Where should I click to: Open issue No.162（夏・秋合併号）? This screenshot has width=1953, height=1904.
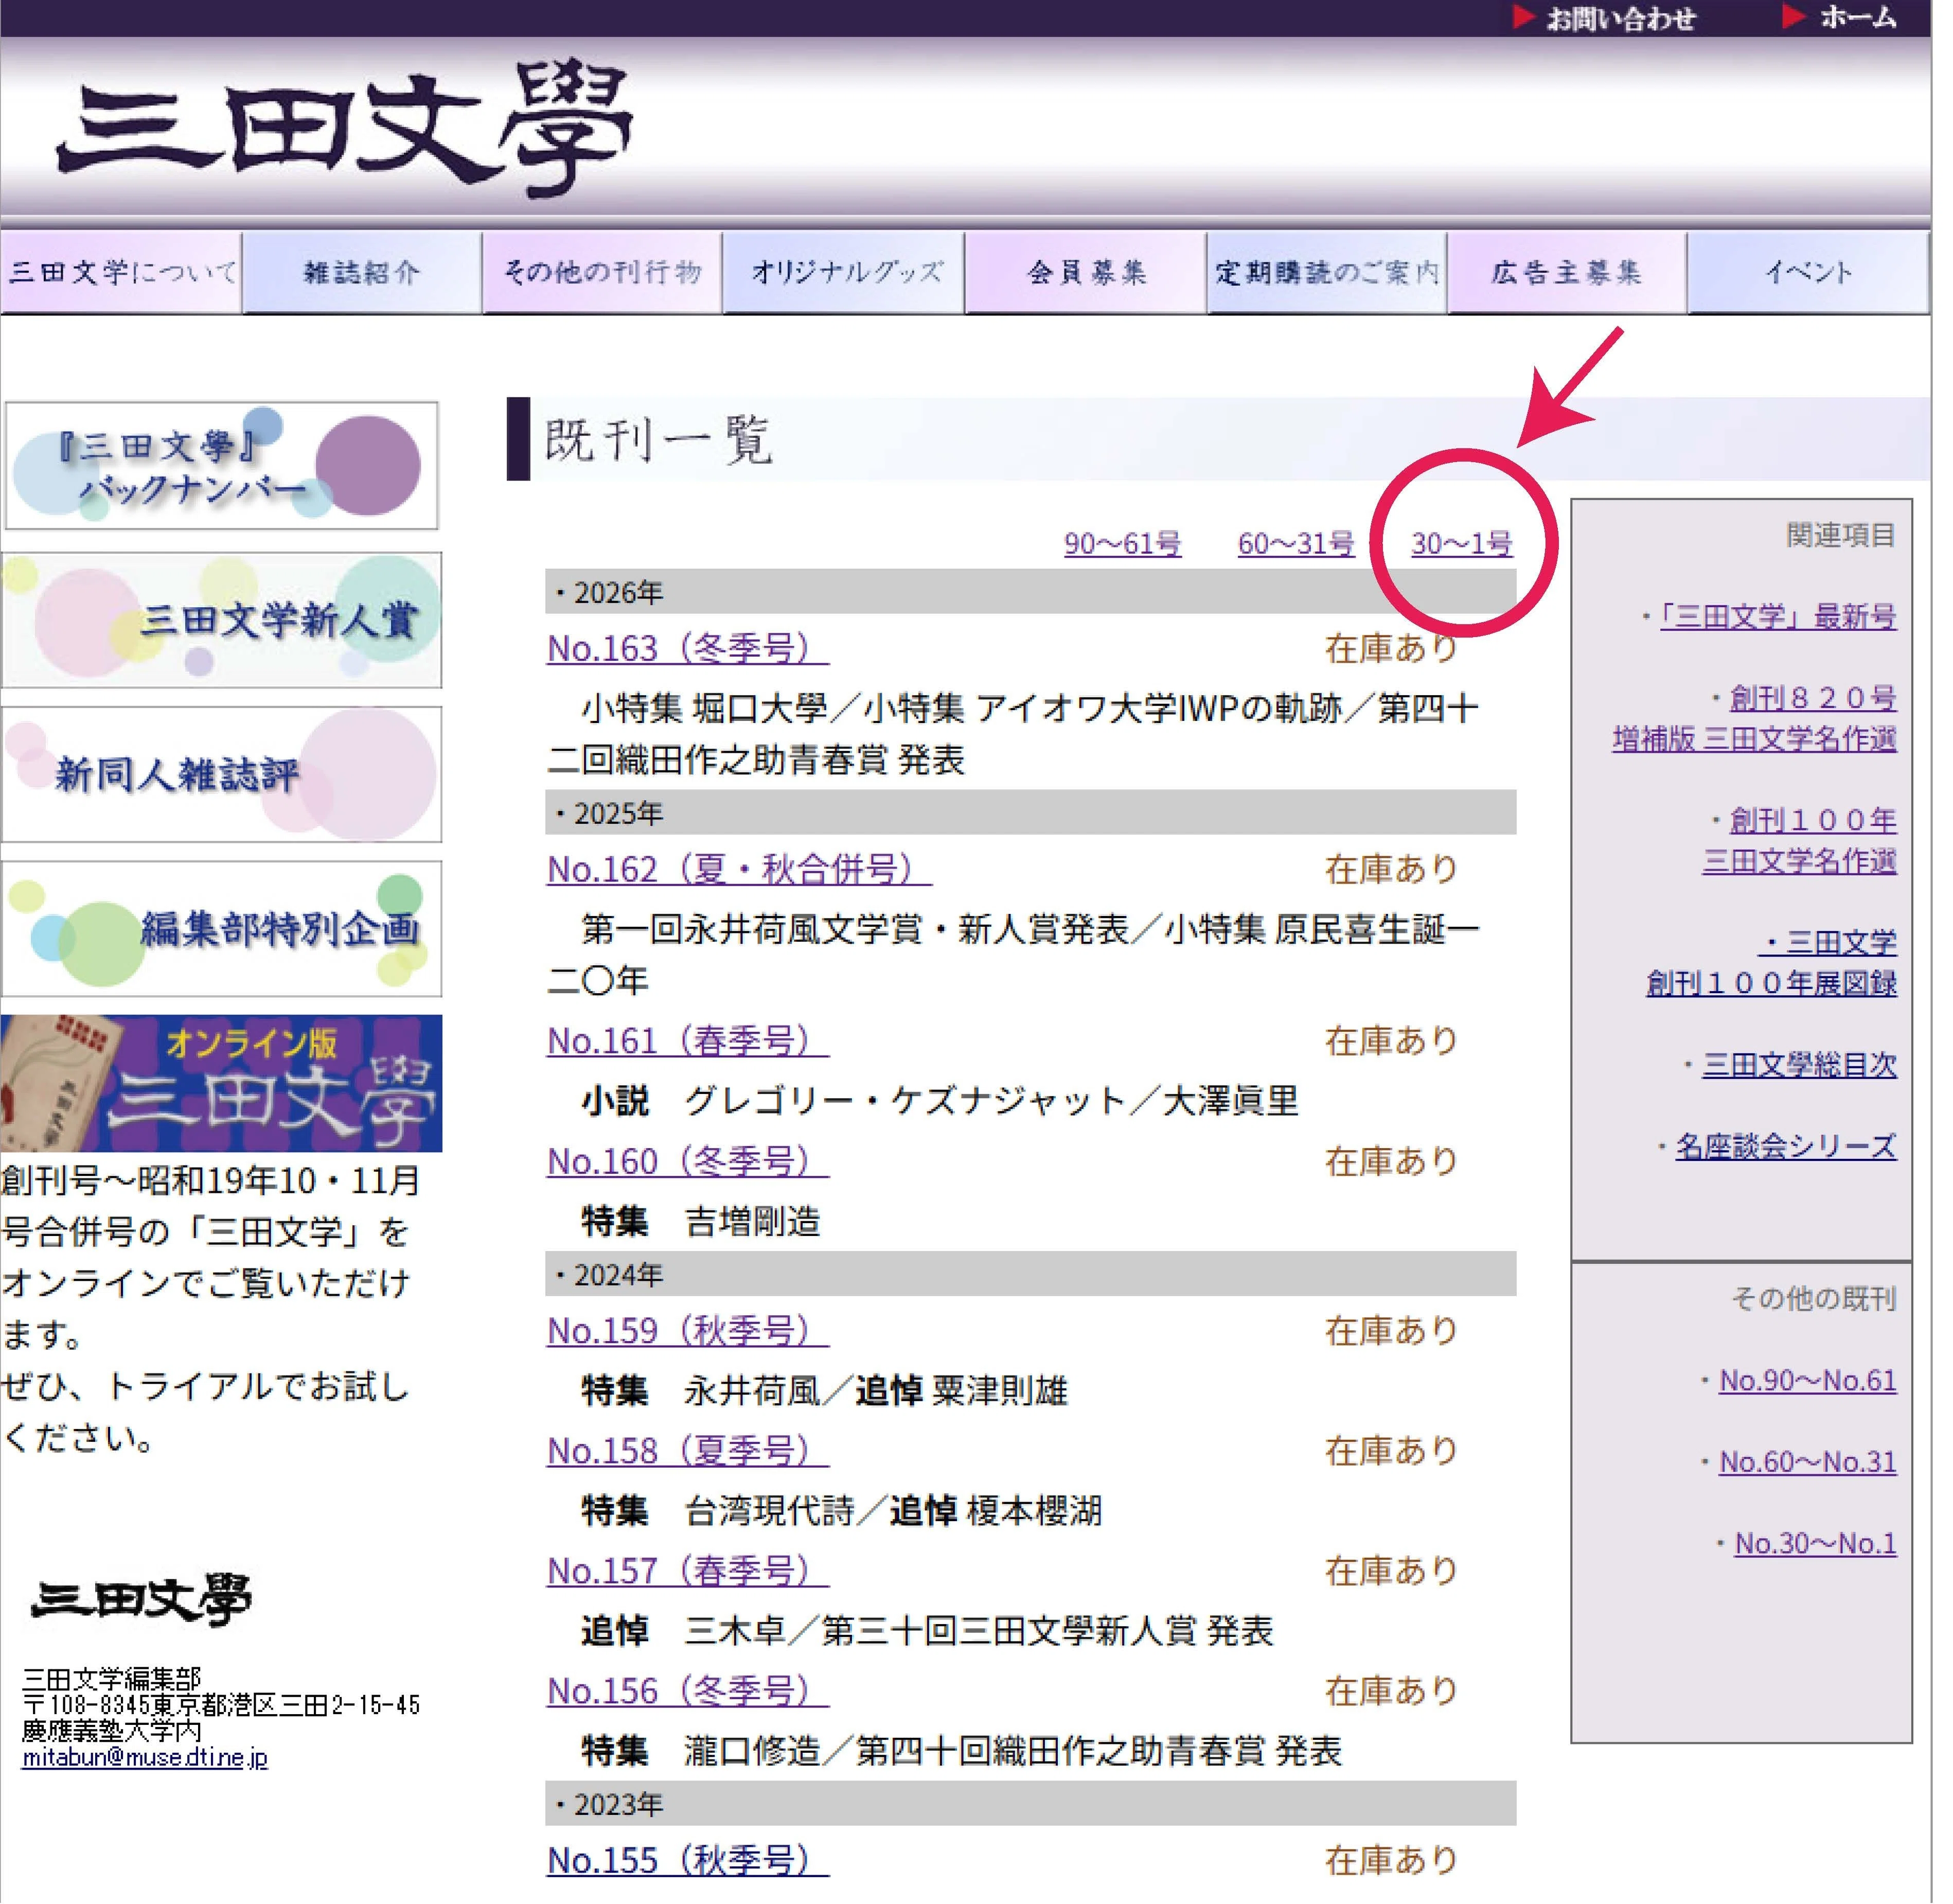click(739, 869)
